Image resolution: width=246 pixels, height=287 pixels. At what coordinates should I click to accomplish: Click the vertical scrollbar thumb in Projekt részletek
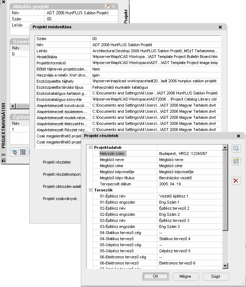click(x=225, y=190)
